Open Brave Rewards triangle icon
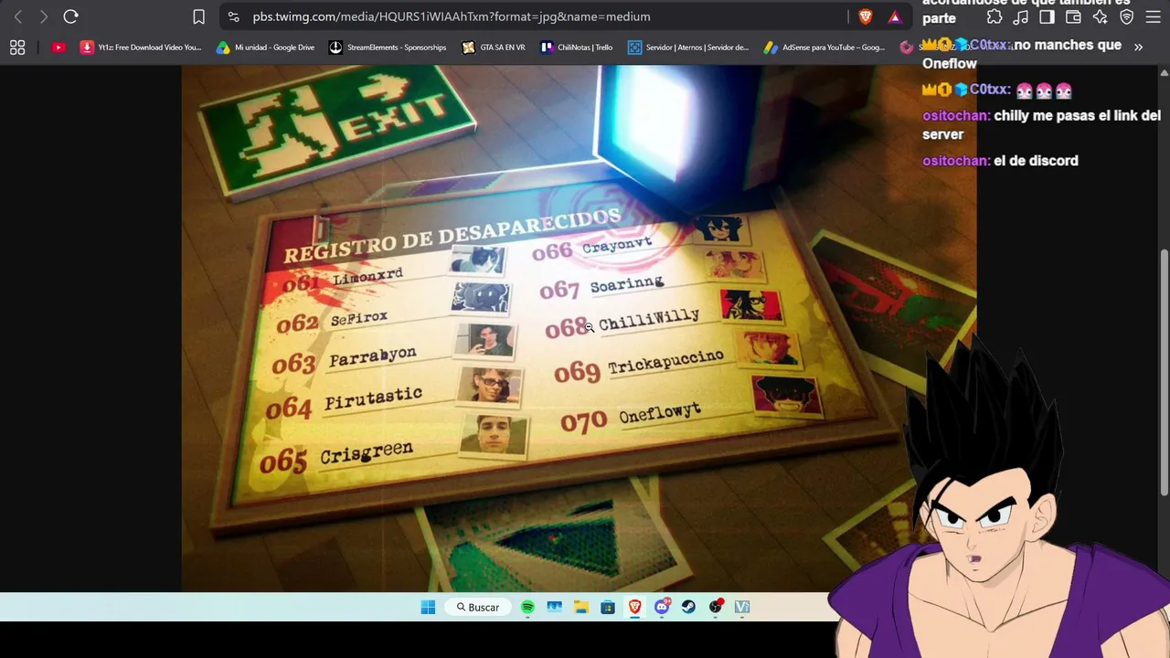Screen dimensions: 1170x658 click(895, 16)
